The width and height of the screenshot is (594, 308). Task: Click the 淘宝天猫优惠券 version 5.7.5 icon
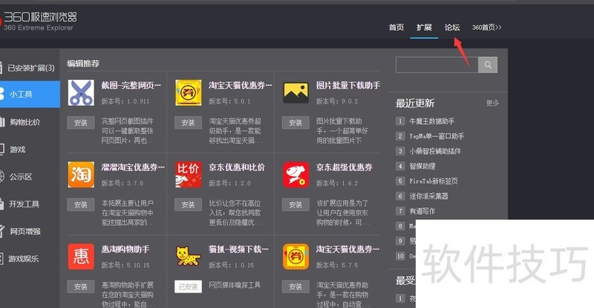pos(296,257)
